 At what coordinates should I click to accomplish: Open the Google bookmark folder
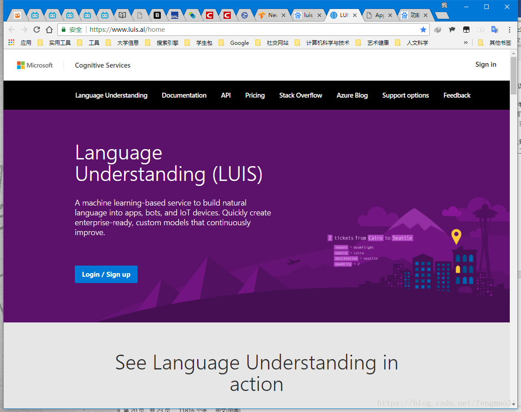coord(234,43)
